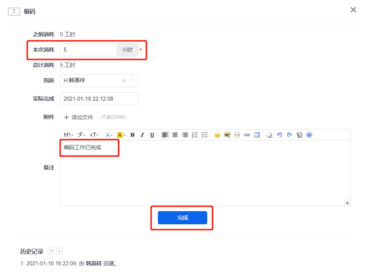Viewport: 368px width, 277px height.
Task: Insert an image via the editor toolbar
Action: click(x=227, y=135)
